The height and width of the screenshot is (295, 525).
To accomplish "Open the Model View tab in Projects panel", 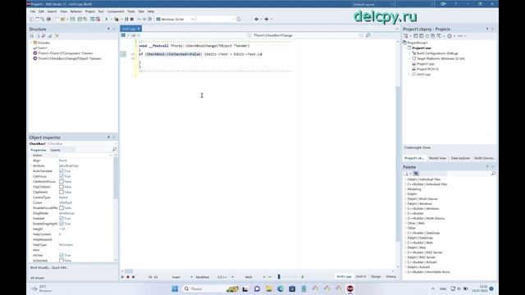I will click(x=437, y=158).
